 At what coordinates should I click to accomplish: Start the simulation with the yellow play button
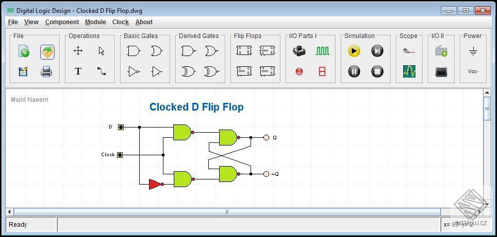(354, 51)
